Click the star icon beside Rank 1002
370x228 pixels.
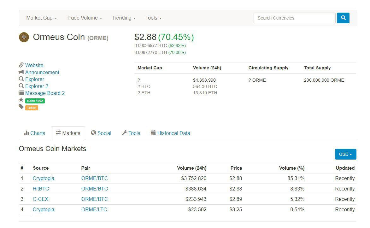coord(21,100)
